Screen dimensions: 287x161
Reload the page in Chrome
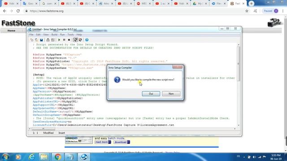[18, 11]
